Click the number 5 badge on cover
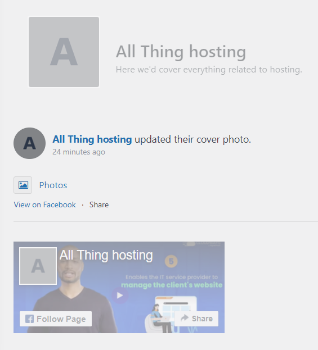Viewport: 318px width, 350px height. pos(171,261)
